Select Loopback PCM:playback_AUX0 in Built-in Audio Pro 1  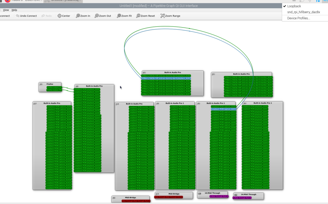[255, 106]
